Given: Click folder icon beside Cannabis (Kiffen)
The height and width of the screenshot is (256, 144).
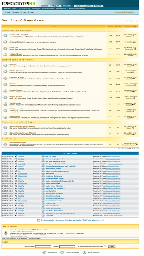Looking at the screenshot, I should coord(5,78).
